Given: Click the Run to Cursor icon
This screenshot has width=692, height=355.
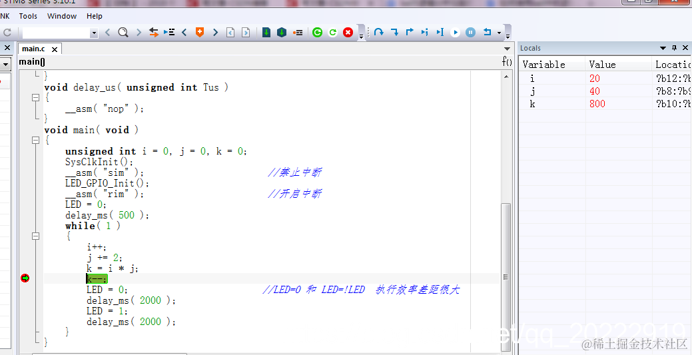Looking at the screenshot, I should pyautogui.click(x=440, y=32).
